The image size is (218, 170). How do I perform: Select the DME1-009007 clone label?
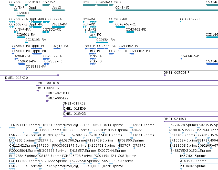pos(48,88)
